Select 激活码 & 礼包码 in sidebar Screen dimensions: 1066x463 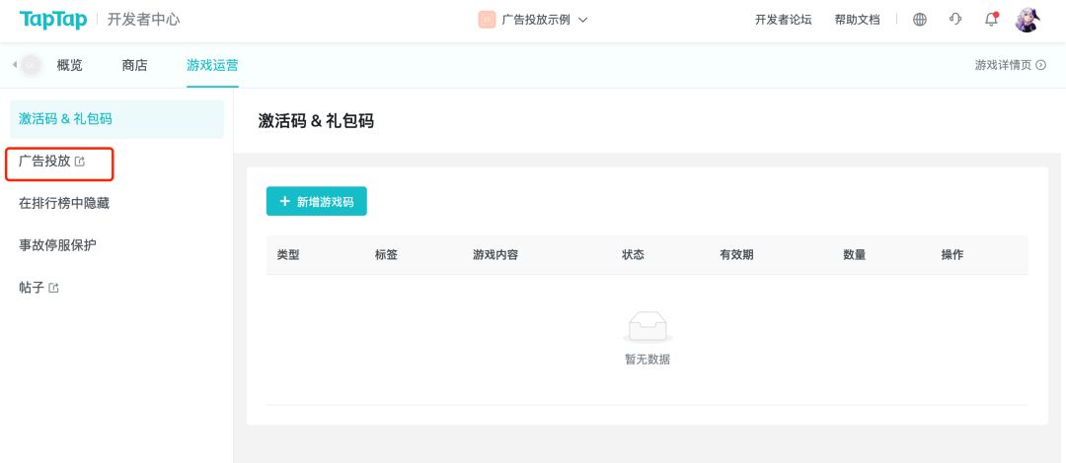(x=65, y=119)
